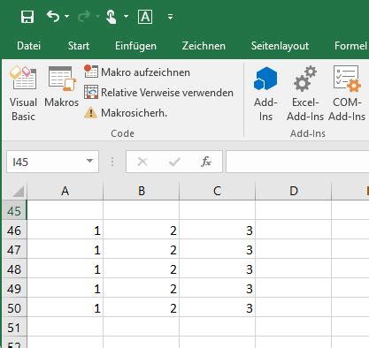Click cell C46 containing 3
The height and width of the screenshot is (348, 369).
[x=218, y=231]
